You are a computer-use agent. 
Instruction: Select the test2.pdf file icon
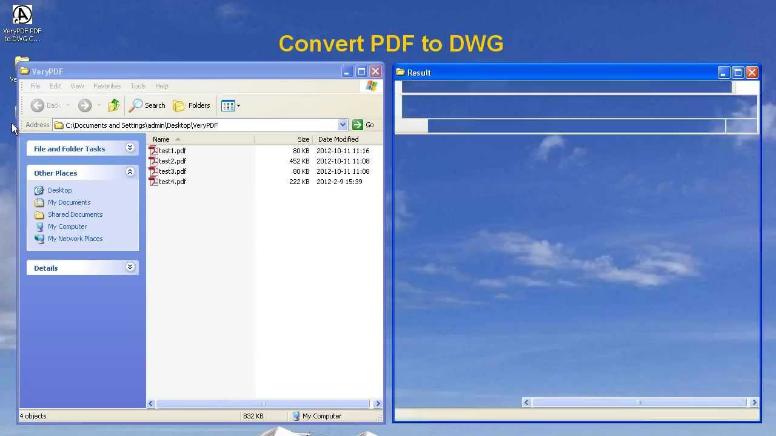pyautogui.click(x=153, y=160)
